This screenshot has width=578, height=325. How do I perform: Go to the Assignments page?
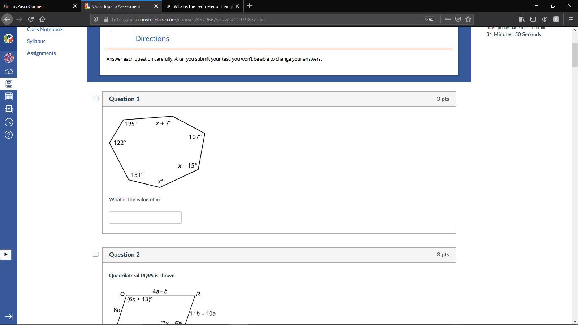42,53
